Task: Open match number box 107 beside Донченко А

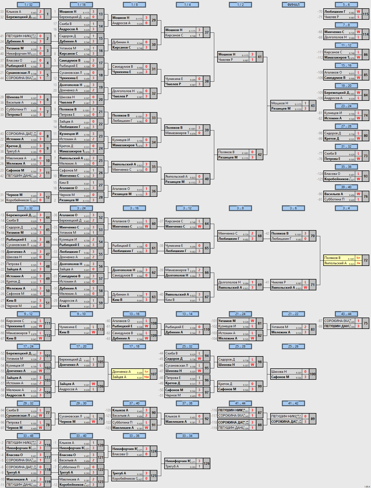Action: pyautogui.click(x=154, y=374)
